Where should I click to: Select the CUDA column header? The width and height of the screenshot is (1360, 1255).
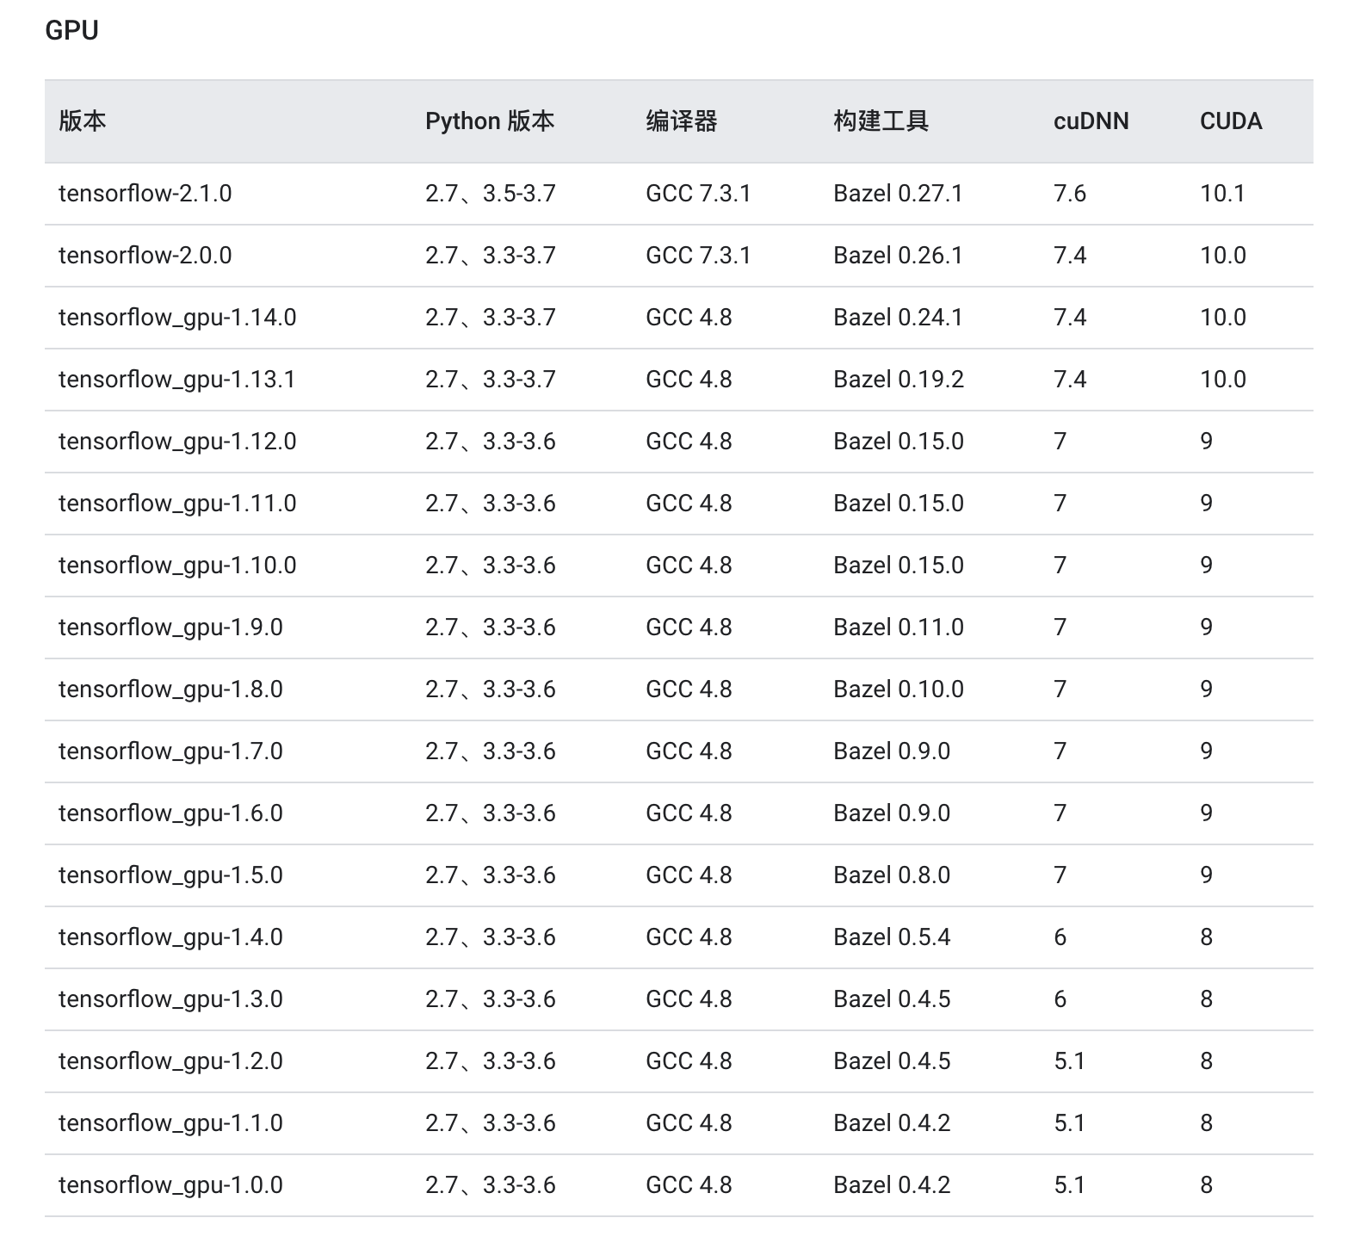[1231, 121]
